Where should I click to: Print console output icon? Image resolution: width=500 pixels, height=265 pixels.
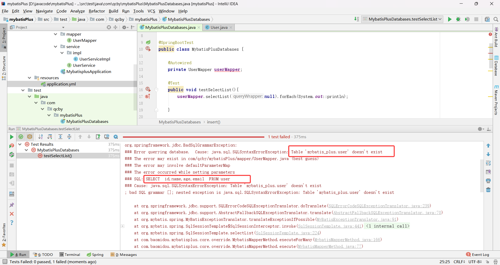[x=488, y=181]
